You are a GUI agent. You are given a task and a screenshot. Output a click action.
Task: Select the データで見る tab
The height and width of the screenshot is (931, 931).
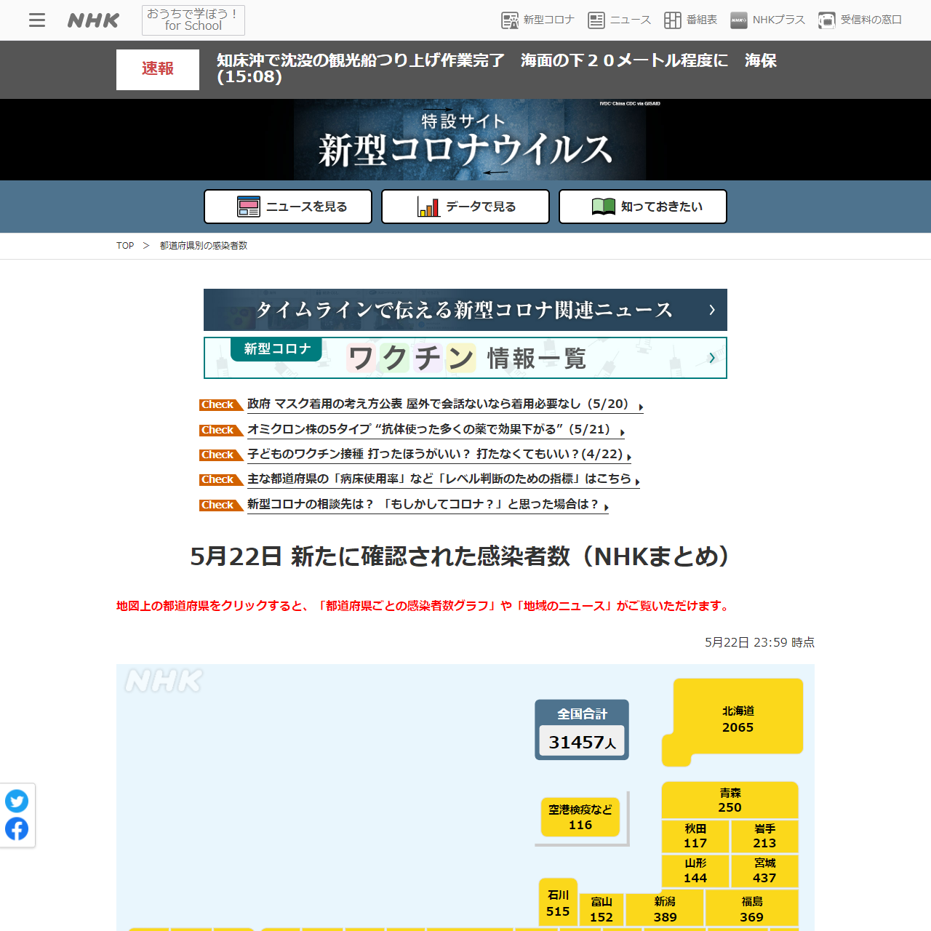(465, 207)
